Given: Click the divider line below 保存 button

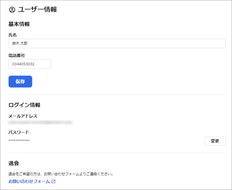Looking at the screenshot, I should (117, 94).
